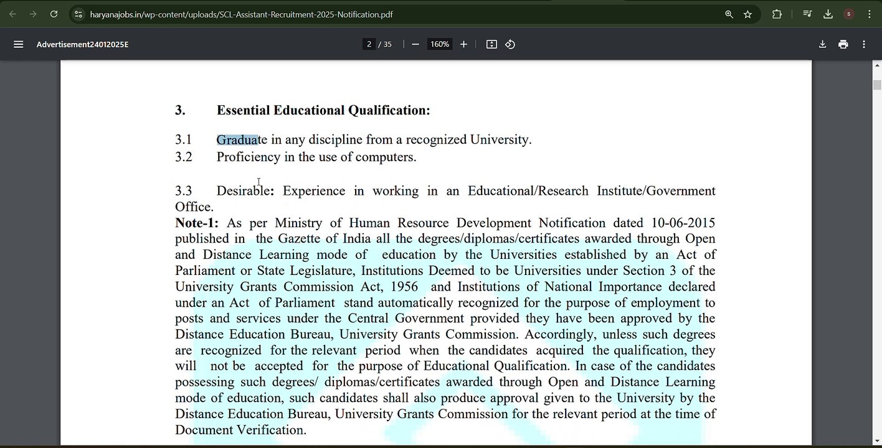
Task: Click the section number '3.1'
Action: [x=184, y=139]
